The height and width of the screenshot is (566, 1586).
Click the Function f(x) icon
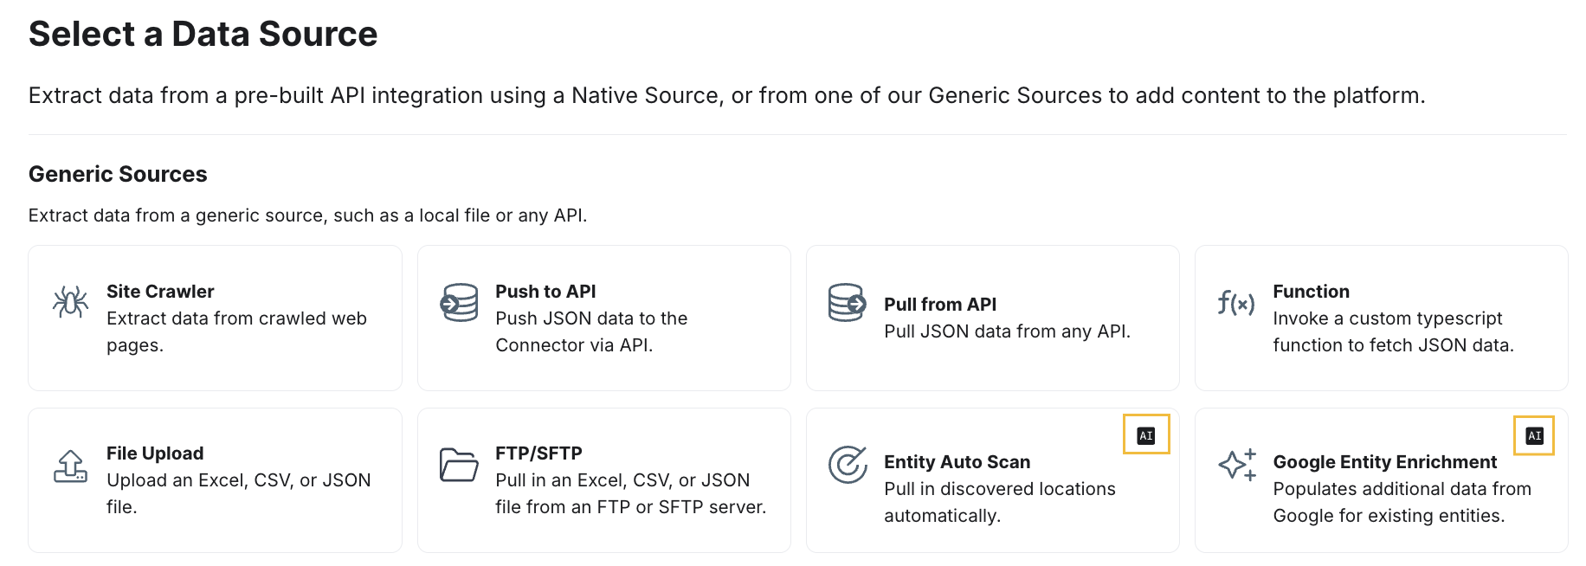point(1236,303)
